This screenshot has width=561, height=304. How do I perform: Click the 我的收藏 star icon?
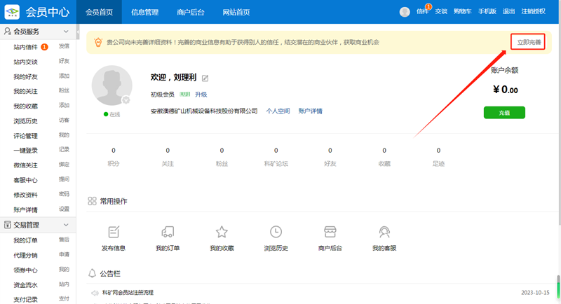222,233
